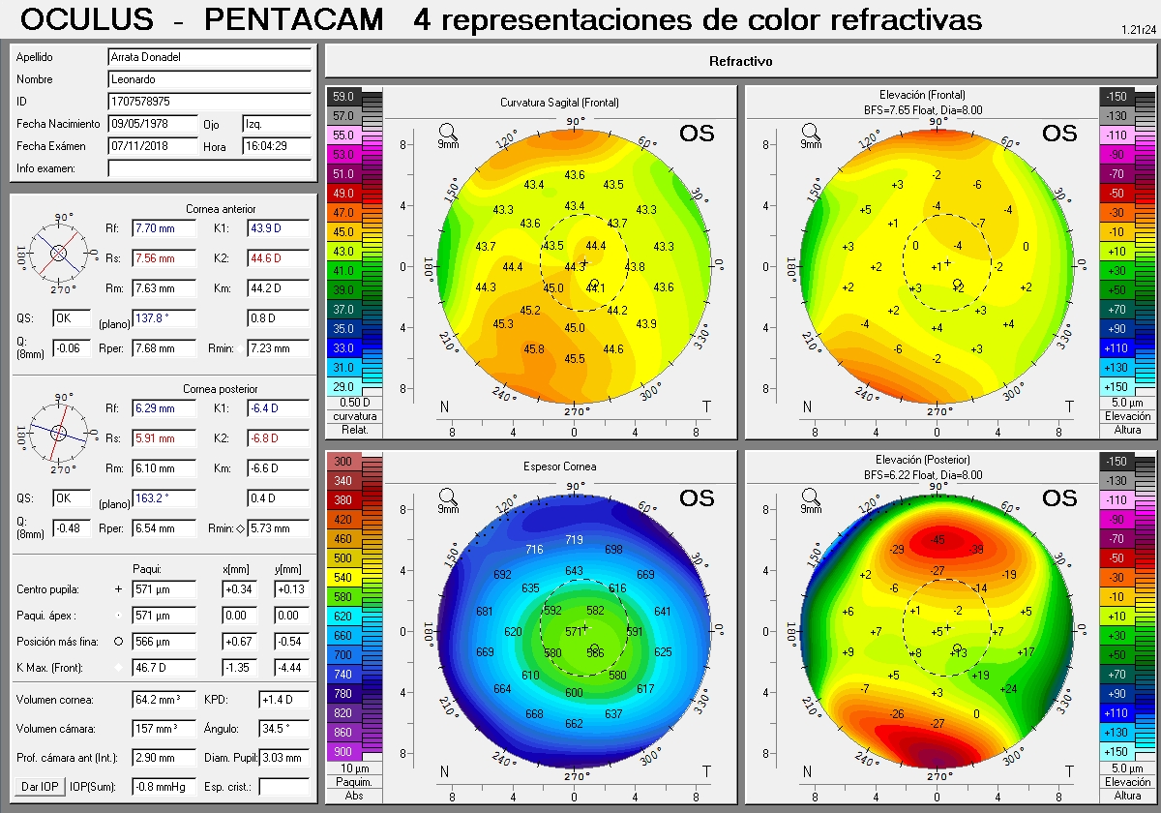Click the Apellido field showing Arrata Donadel
1161x813 pixels.
[210, 57]
